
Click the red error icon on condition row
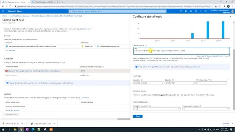7,71
